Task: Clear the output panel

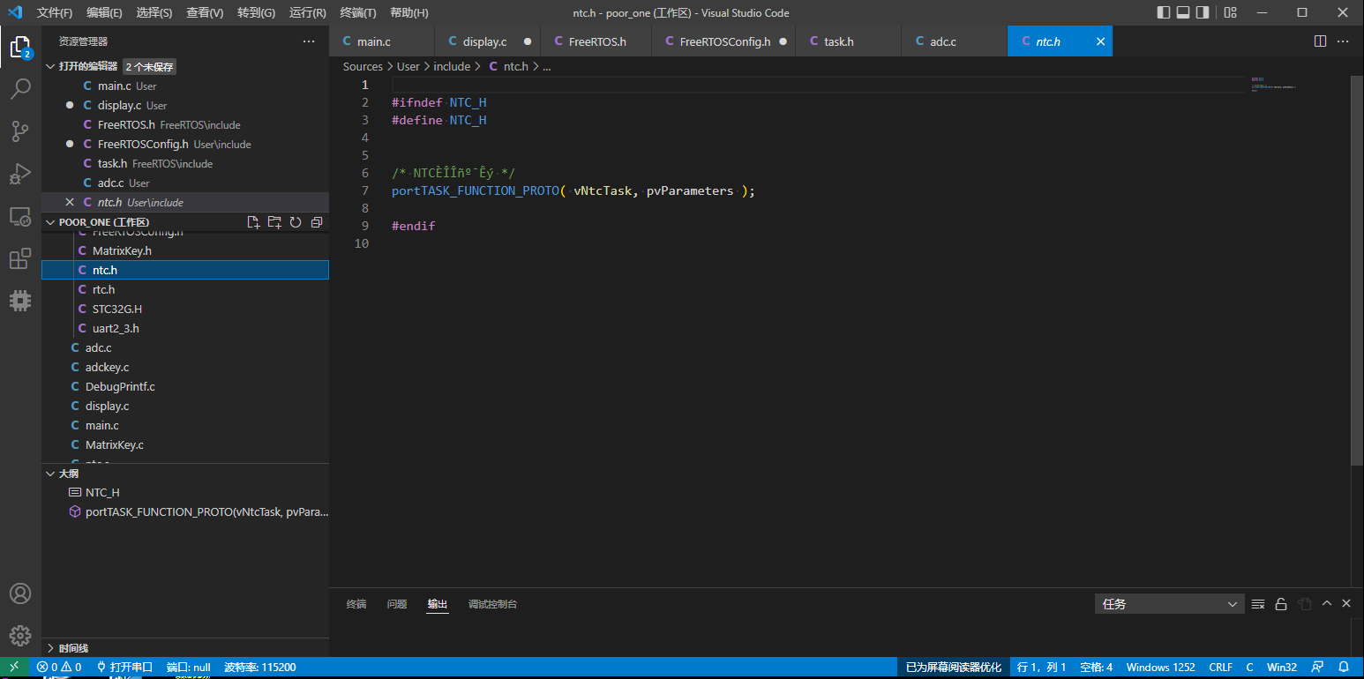Action: [x=1258, y=604]
